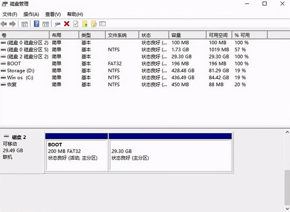Maximize the Disk Management window
The width and height of the screenshot is (290, 212).
[264, 4]
